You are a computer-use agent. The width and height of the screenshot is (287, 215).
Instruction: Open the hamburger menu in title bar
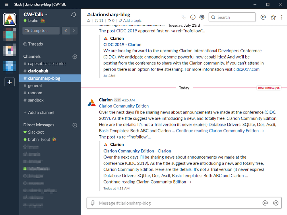pyautogui.click(x=6, y=4)
